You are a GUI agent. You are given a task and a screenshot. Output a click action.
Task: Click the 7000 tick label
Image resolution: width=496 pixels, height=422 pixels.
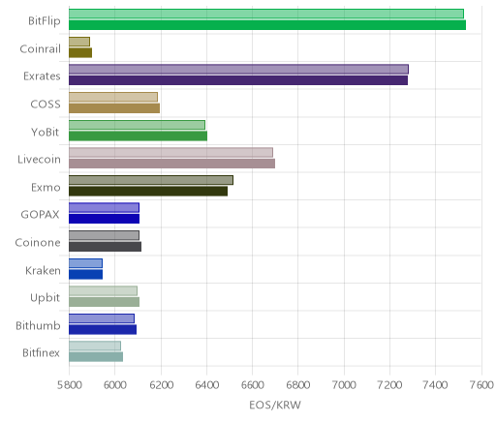[344, 385]
